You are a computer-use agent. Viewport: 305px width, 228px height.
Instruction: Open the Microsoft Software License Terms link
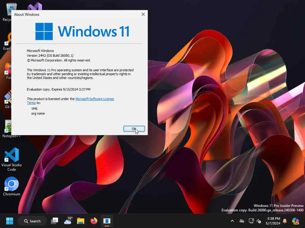tap(94, 99)
